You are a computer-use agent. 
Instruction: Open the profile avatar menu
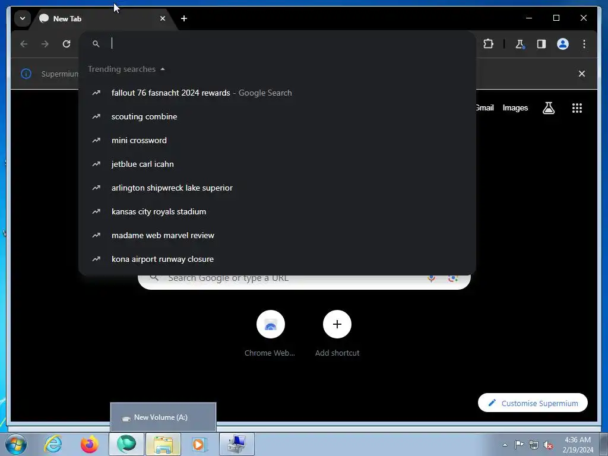point(563,44)
